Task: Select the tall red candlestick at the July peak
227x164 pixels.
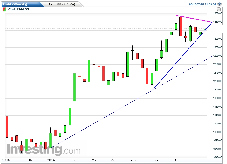Action: coord(181,26)
